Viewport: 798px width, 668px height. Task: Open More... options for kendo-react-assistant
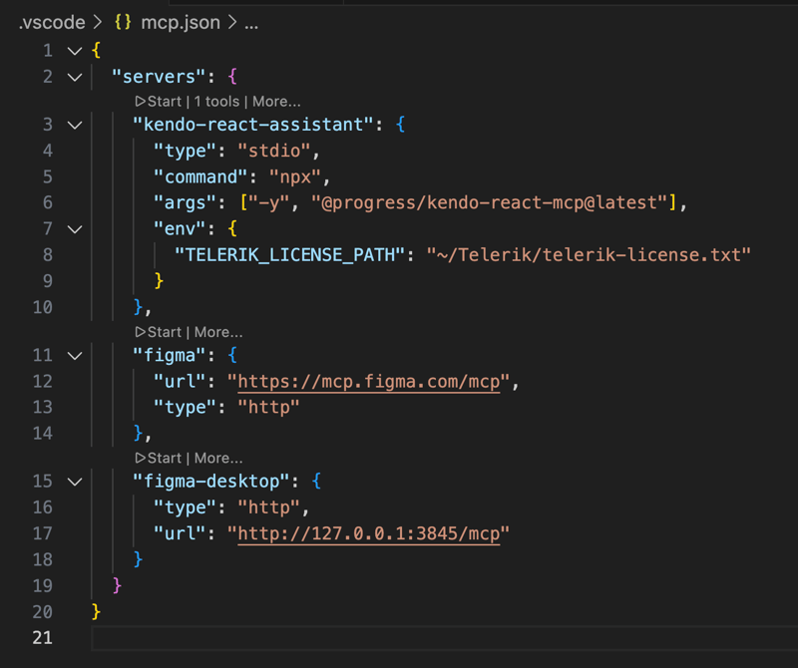pos(276,102)
